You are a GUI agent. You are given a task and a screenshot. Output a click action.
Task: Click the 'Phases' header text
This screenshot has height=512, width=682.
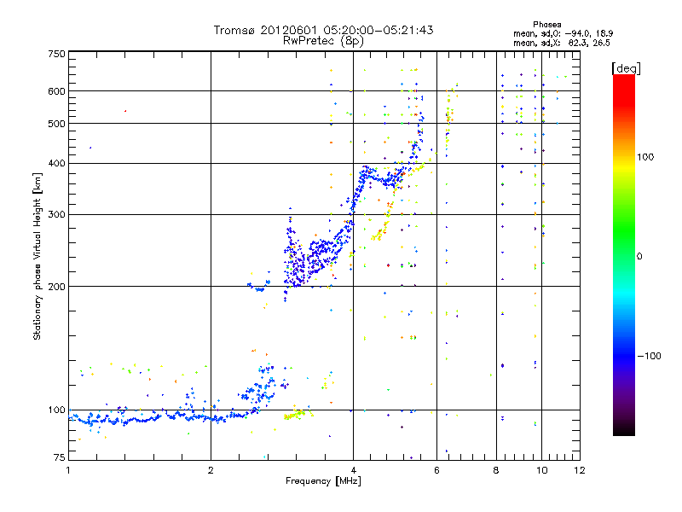click(546, 25)
